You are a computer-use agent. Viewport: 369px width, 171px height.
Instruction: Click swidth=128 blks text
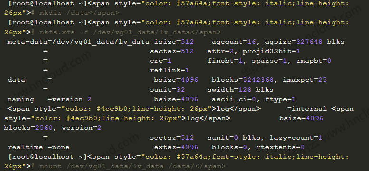[x=240, y=90]
